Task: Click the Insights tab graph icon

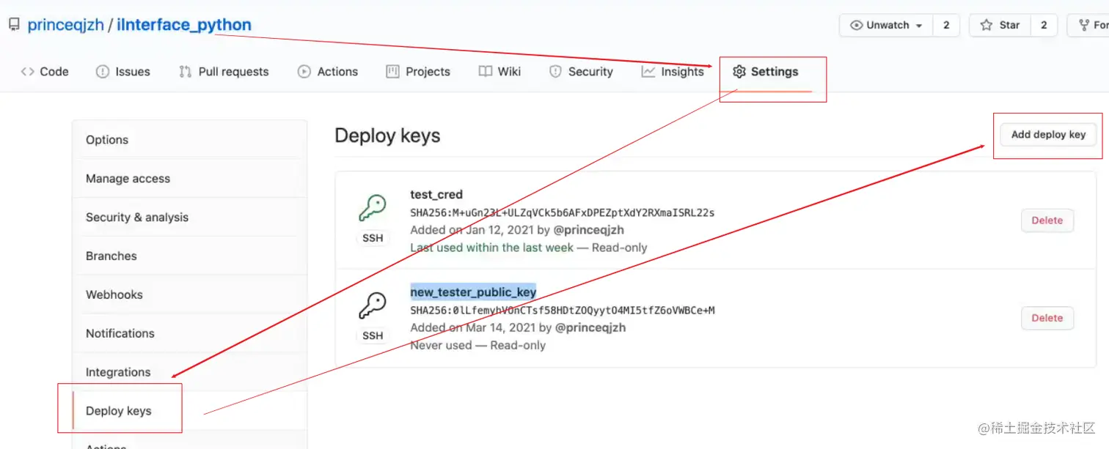Action: tap(648, 72)
